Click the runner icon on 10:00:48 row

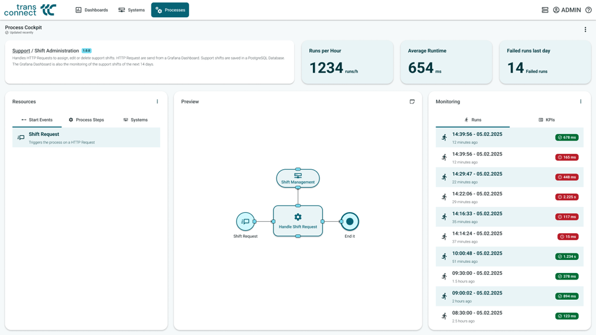[x=444, y=256]
